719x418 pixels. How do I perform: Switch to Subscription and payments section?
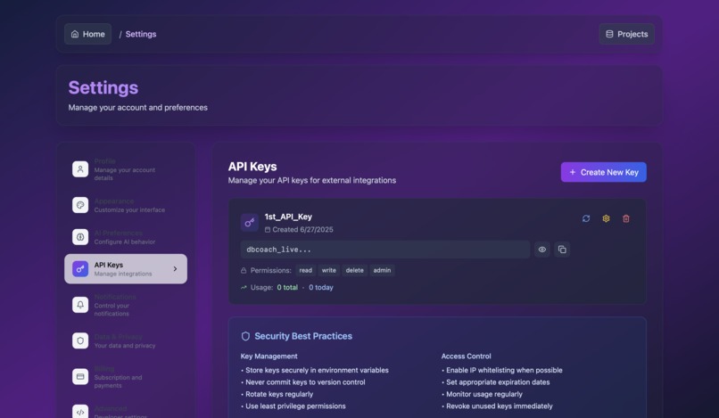(126, 376)
